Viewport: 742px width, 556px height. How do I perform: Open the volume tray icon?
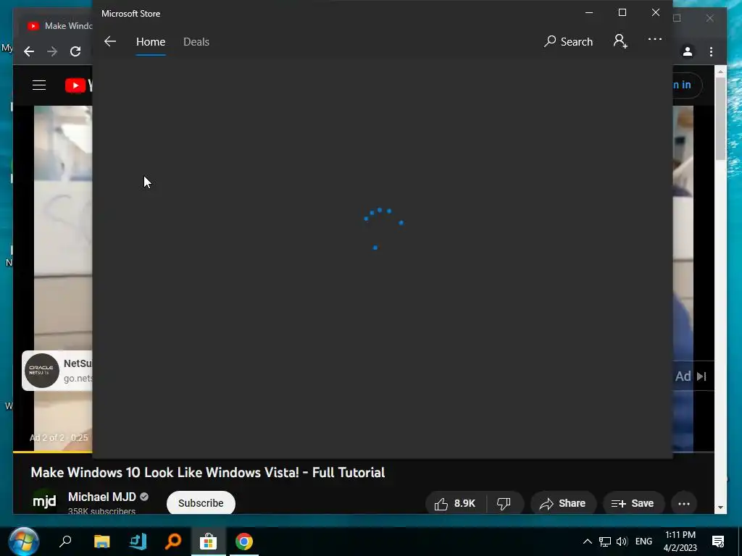622,542
